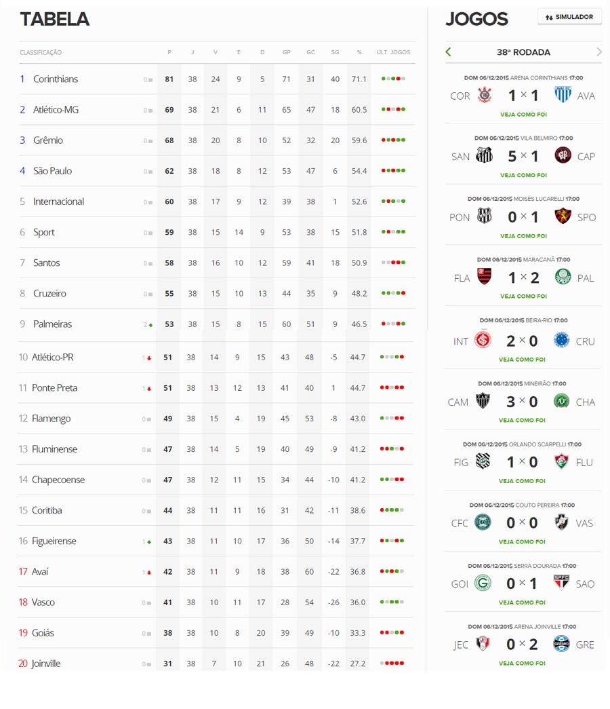Click the Flamengo crest icon
The image size is (610, 709).
point(485,277)
